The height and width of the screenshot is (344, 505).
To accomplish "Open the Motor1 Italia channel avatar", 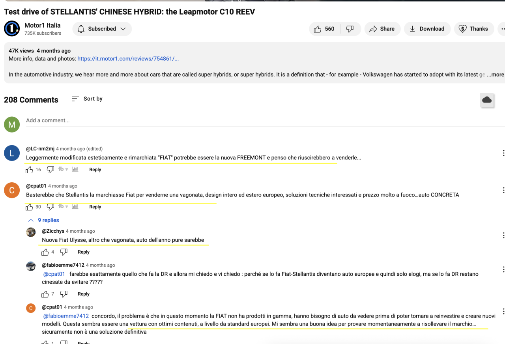I will pos(12,29).
